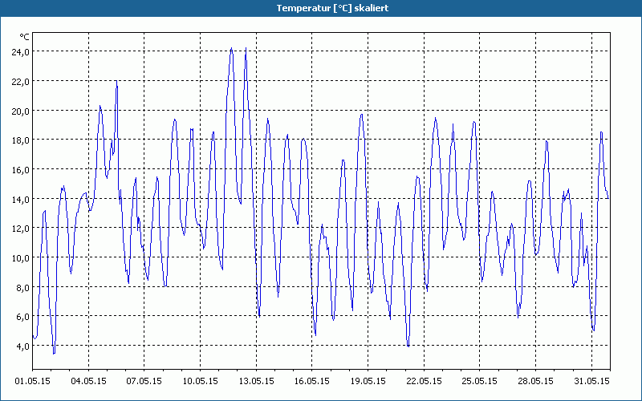Select the 24,0 y-axis label
Viewport: 642px width, 401px height.
click(x=22, y=51)
